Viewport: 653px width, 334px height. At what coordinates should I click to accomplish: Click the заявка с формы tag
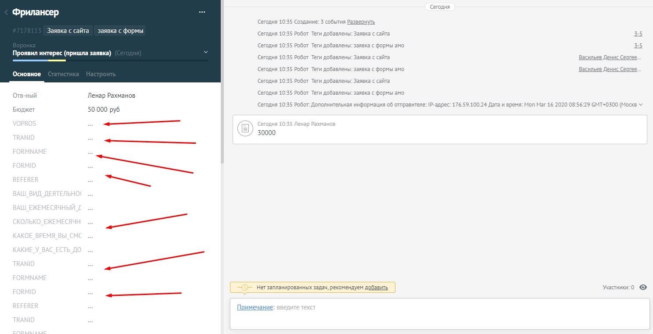click(x=120, y=31)
